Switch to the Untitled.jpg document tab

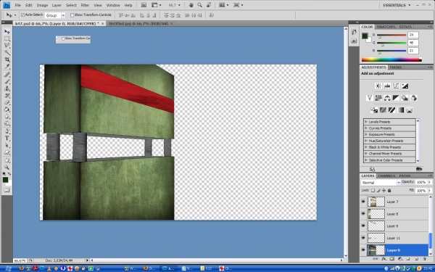[x=139, y=24]
